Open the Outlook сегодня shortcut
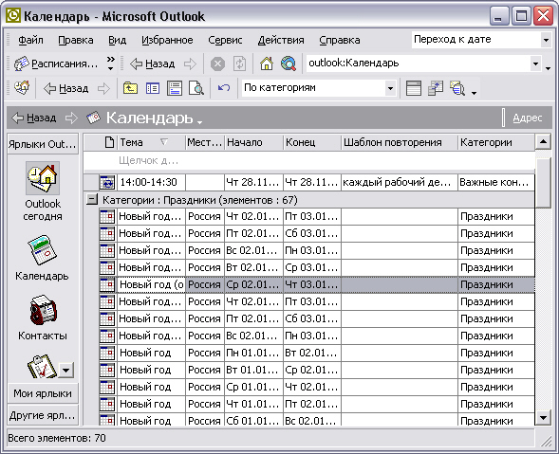The height and width of the screenshot is (454, 559). pyautogui.click(x=43, y=191)
